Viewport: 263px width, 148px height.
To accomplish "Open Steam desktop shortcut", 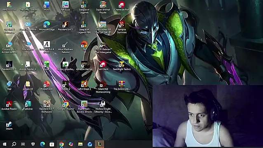I will 9,125.
